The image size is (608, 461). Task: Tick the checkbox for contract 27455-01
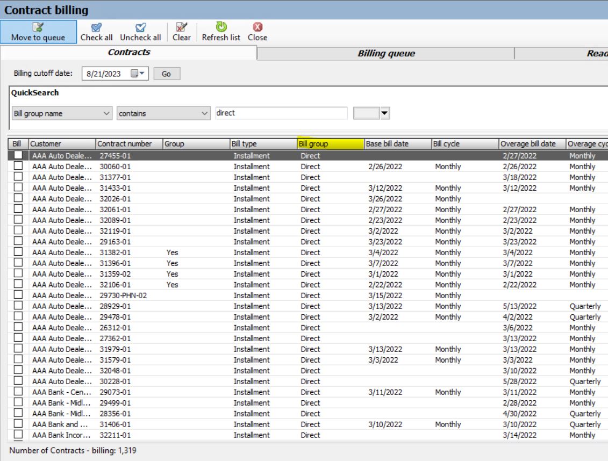pos(18,155)
